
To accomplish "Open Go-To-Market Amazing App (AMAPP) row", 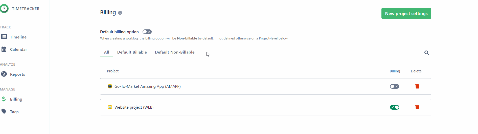I will pyautogui.click(x=265, y=86).
